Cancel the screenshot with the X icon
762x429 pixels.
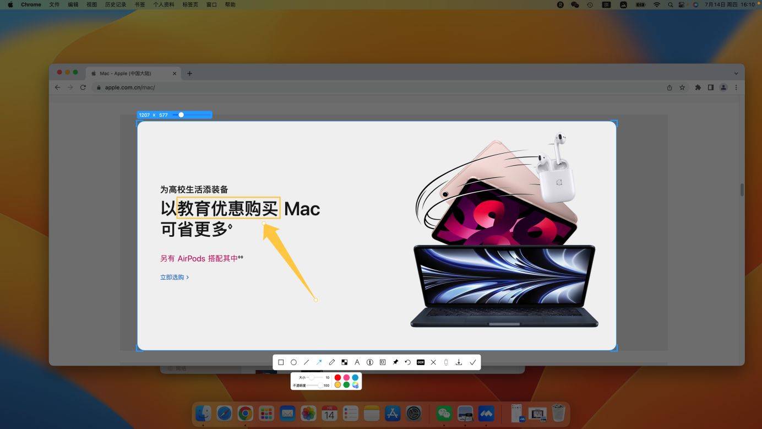pos(433,362)
